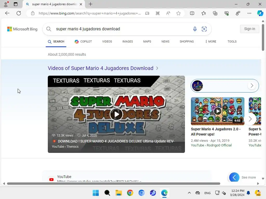Play the 6:52 All Power ups video
Viewport: 266px width, 199px height.
(x=218, y=111)
